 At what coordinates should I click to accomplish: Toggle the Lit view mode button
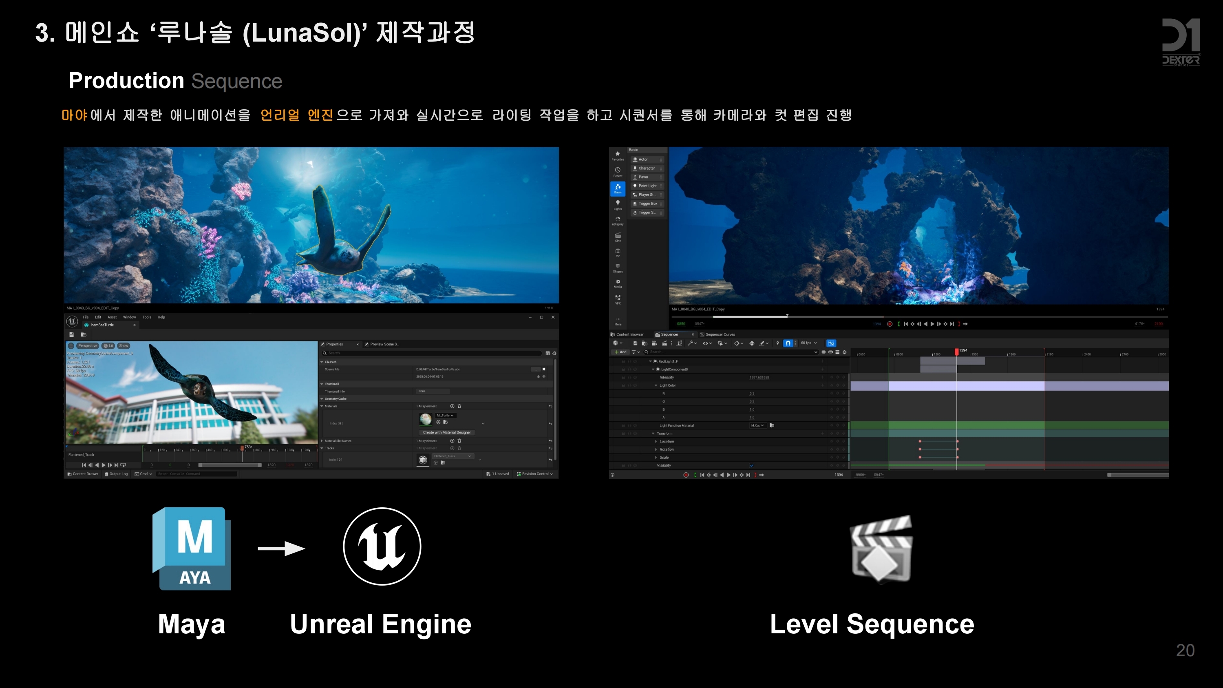pyautogui.click(x=109, y=346)
